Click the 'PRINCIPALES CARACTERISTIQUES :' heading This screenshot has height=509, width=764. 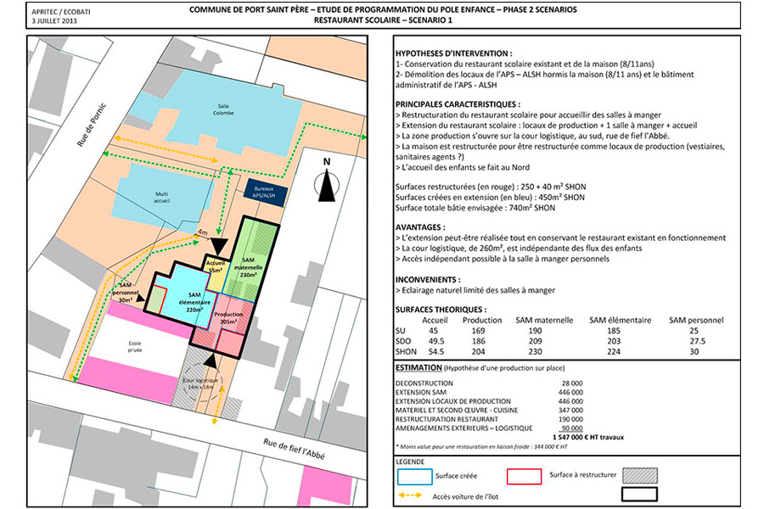[x=458, y=104]
